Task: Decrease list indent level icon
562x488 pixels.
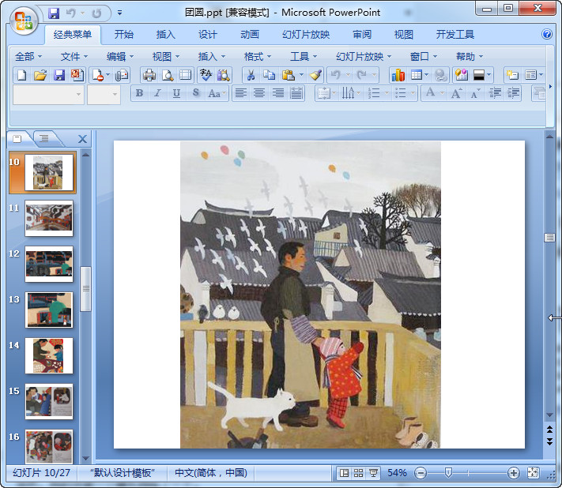Action: coord(495,93)
